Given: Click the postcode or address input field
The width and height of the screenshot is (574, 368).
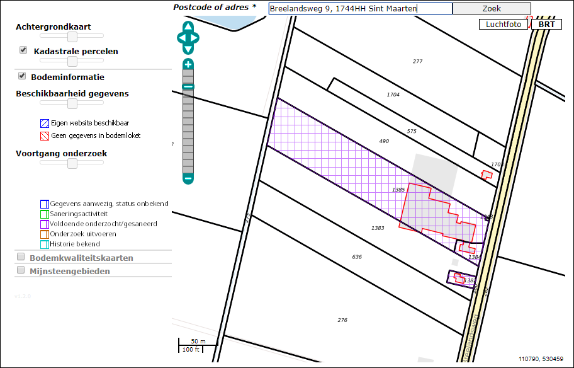Looking at the screenshot, I should (360, 9).
